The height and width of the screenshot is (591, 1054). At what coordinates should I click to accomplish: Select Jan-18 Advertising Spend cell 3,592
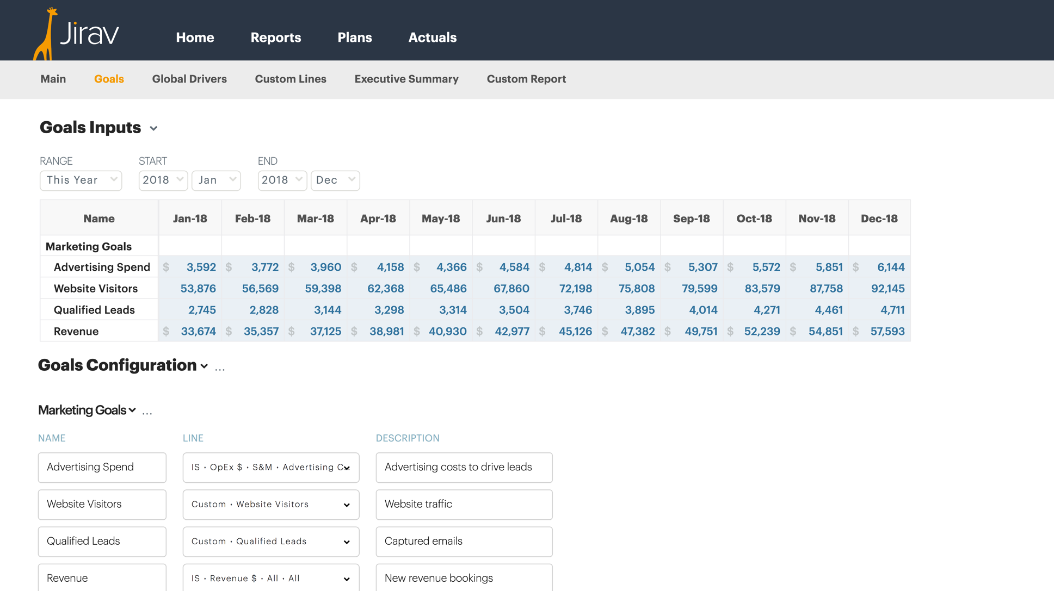point(201,267)
